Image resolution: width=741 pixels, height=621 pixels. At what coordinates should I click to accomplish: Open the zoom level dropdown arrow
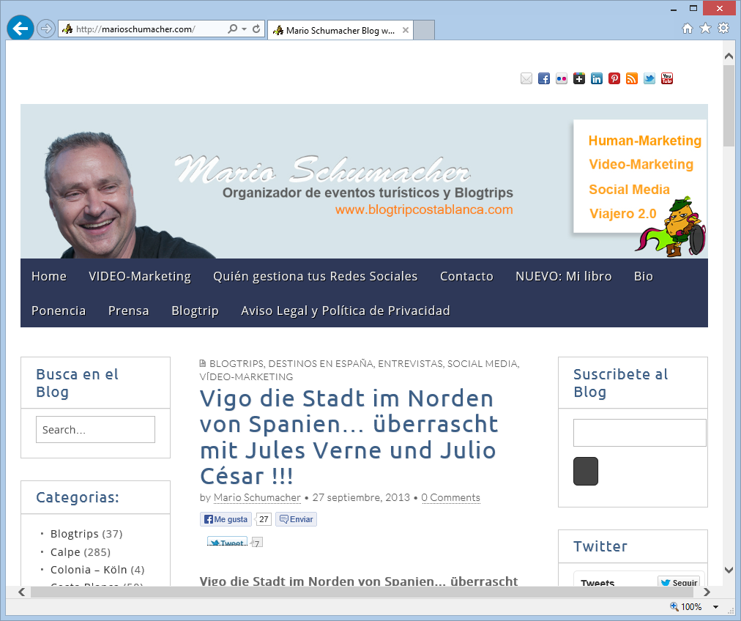[x=715, y=607]
